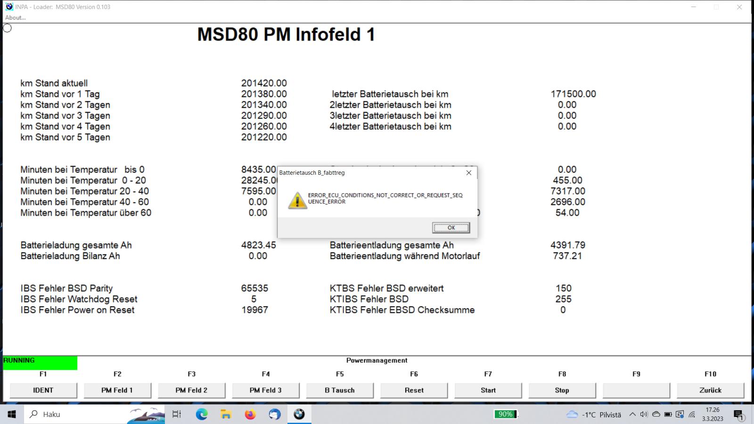Screen dimensions: 754x424
Task: Click the B Tausch button
Action: (x=339, y=390)
